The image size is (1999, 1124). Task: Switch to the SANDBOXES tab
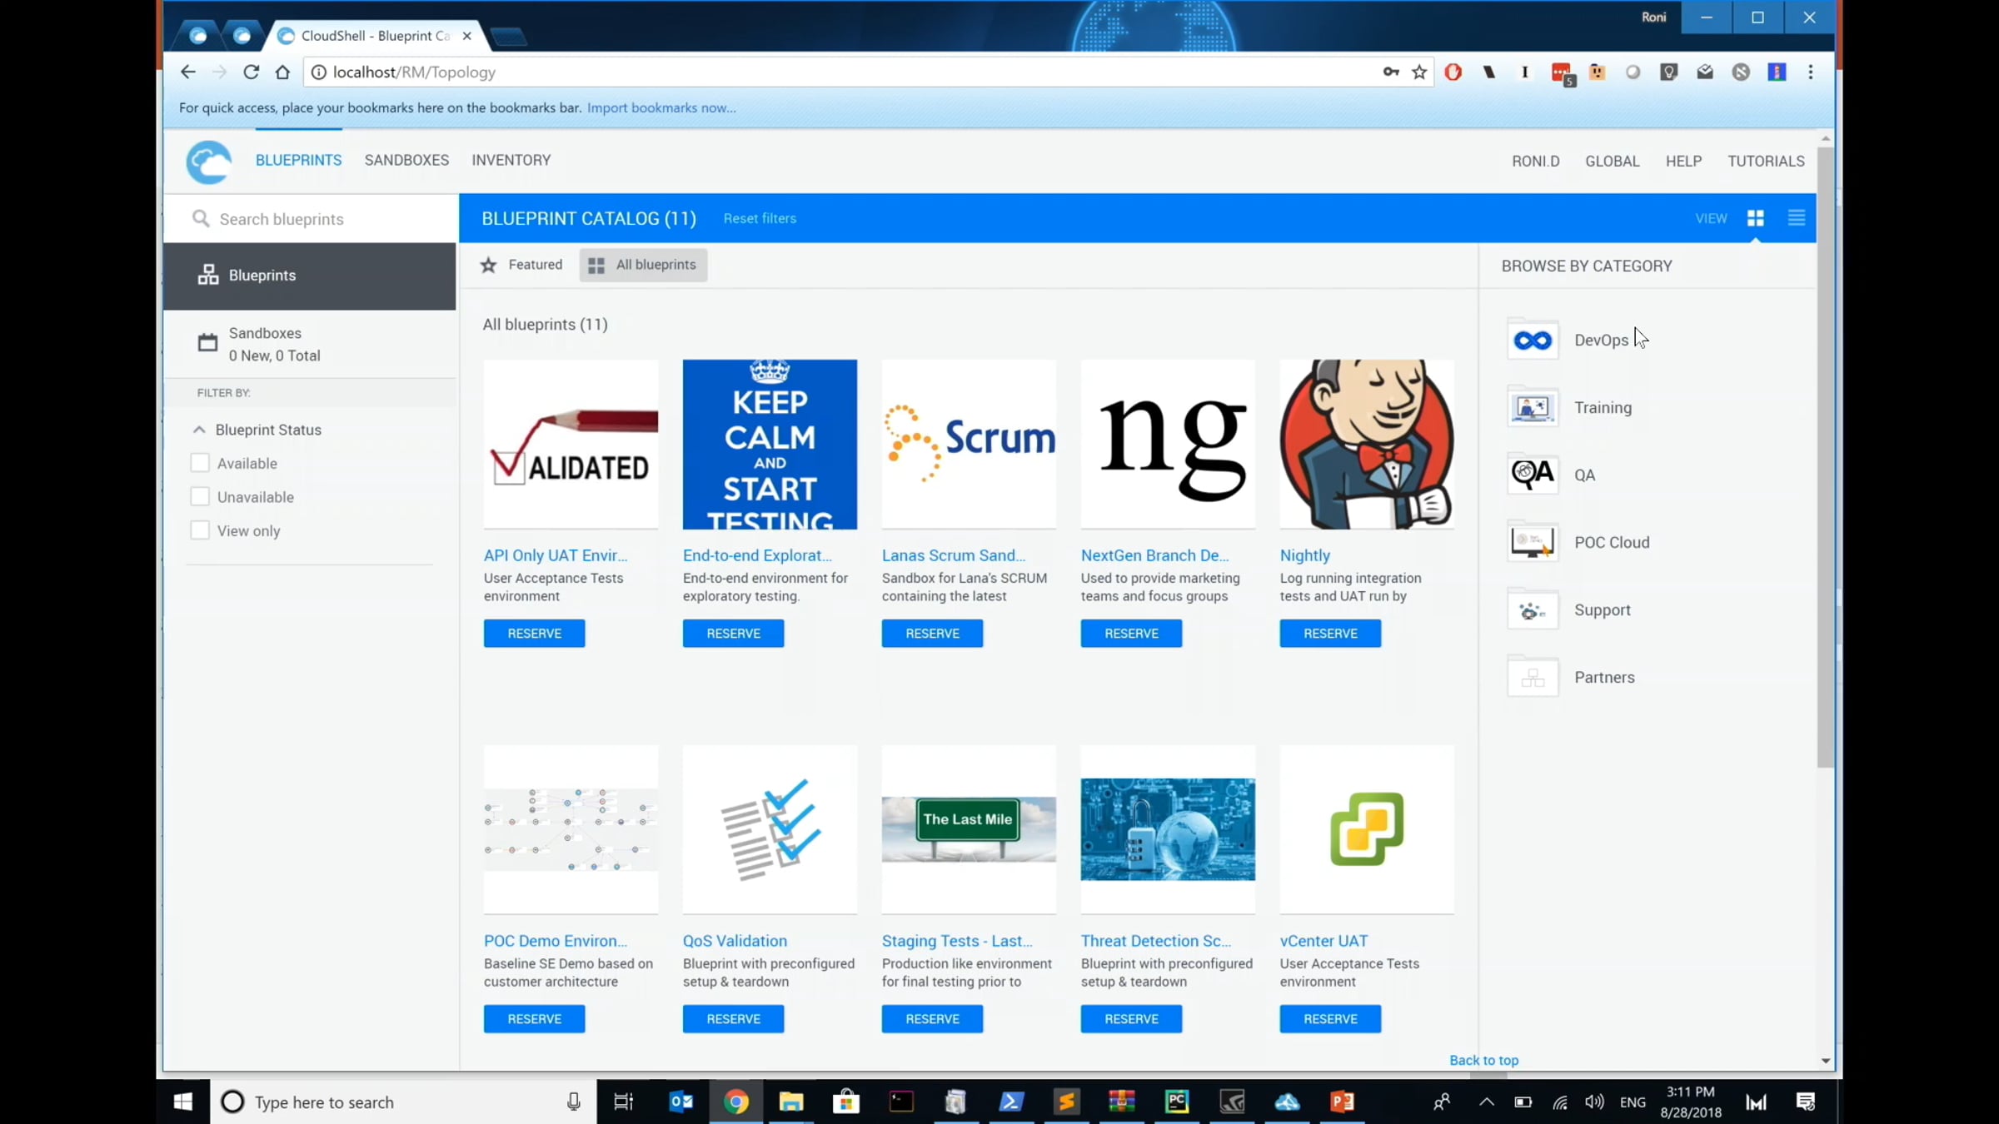click(x=406, y=160)
